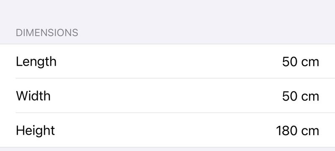This screenshot has height=151, width=335.
Task: Click the gray area above the DIMENSIONS header
Action: (x=167, y=13)
